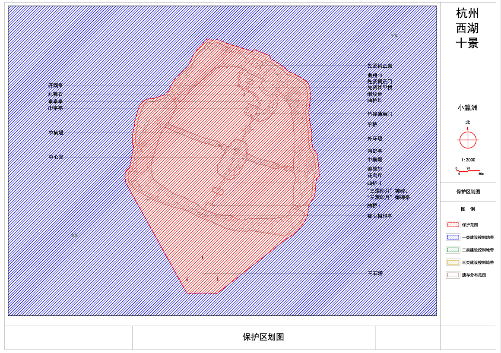
Task: Click the 开网亭 label
Action: coord(56,85)
